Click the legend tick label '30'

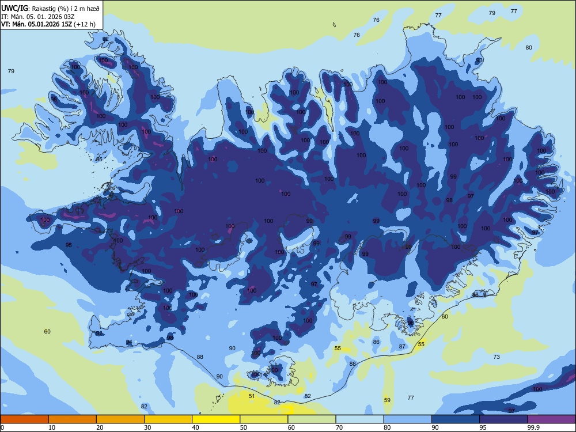click(x=147, y=427)
